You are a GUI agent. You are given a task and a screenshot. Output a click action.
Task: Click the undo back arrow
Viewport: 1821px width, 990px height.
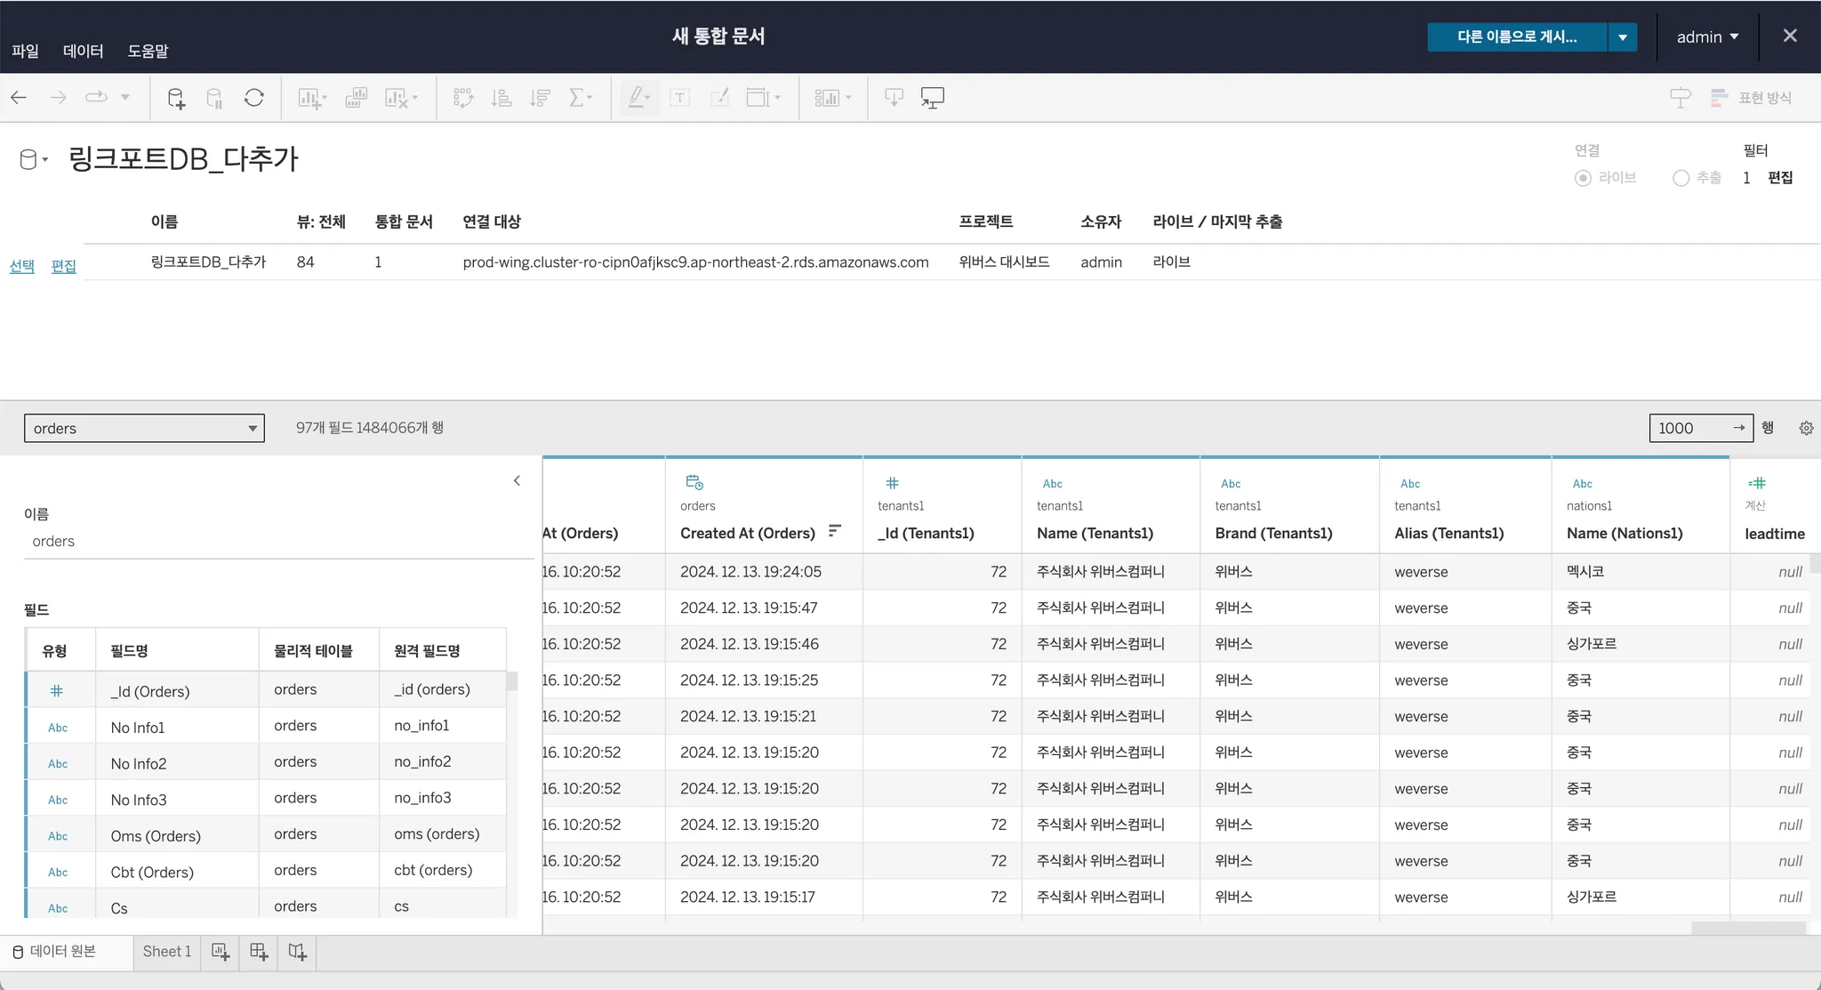[x=19, y=98]
